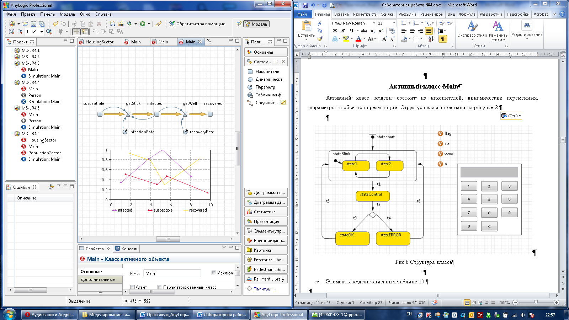This screenshot has width=569, height=320.
Task: Open Справка menu in AnyLogic
Action: click(x=103, y=14)
